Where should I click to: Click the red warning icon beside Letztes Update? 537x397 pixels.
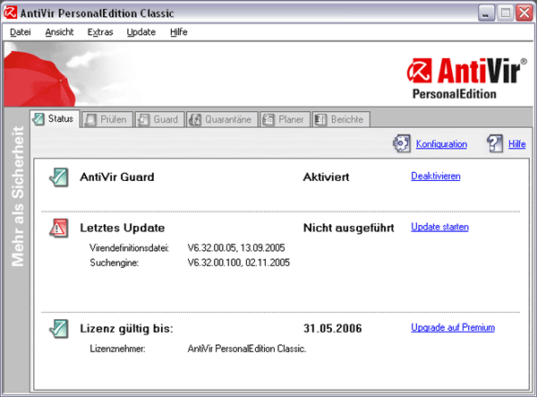click(59, 228)
